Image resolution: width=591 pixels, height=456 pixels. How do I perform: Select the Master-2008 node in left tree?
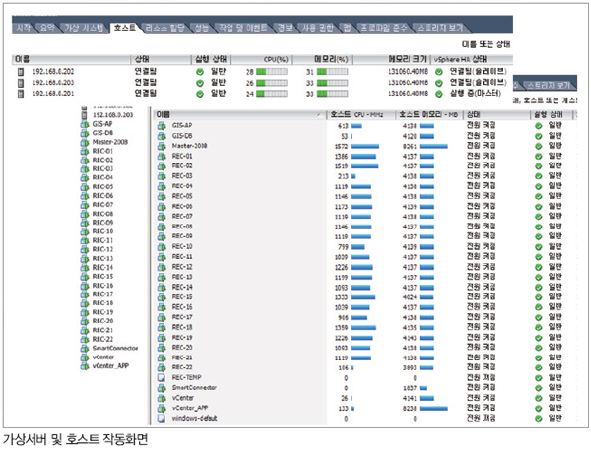(x=109, y=143)
